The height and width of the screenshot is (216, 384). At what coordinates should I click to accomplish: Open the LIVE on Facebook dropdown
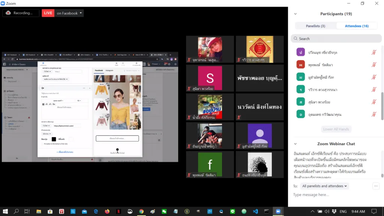pyautogui.click(x=63, y=13)
